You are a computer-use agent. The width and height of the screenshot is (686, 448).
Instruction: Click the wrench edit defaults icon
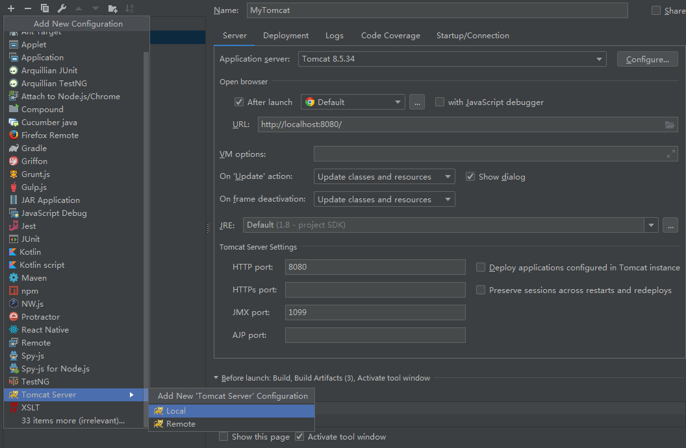click(x=62, y=8)
